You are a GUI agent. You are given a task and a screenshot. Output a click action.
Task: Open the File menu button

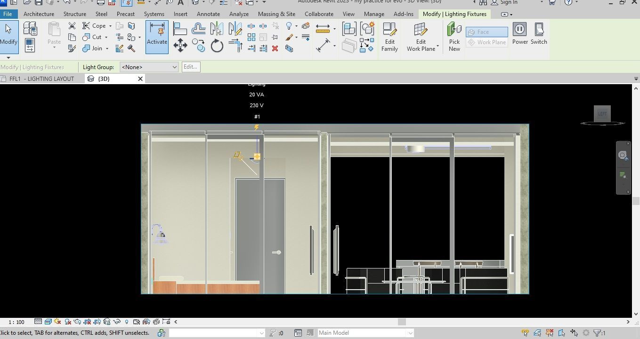click(x=8, y=14)
